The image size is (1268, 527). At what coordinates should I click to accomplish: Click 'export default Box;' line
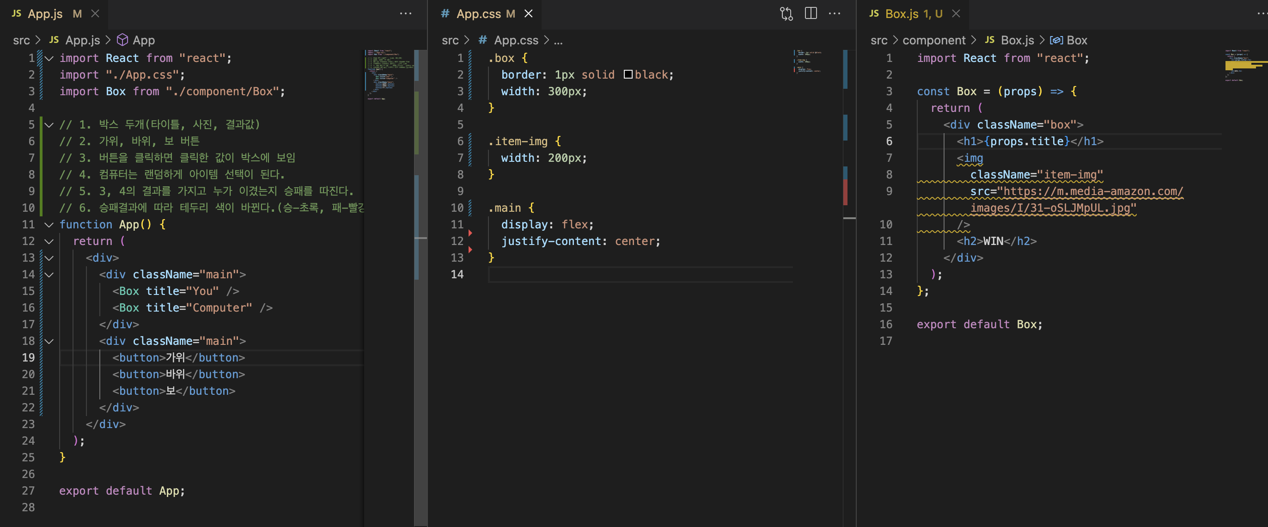pos(980,325)
